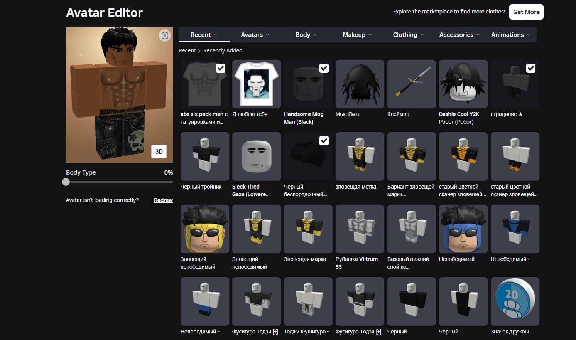The width and height of the screenshot is (576, 340).
Task: Switch to the Recent tab
Action: point(204,35)
